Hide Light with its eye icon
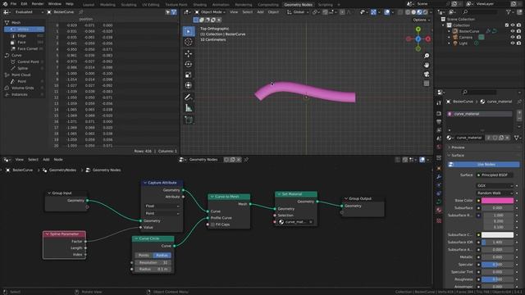The image size is (525, 295). (x=513, y=43)
